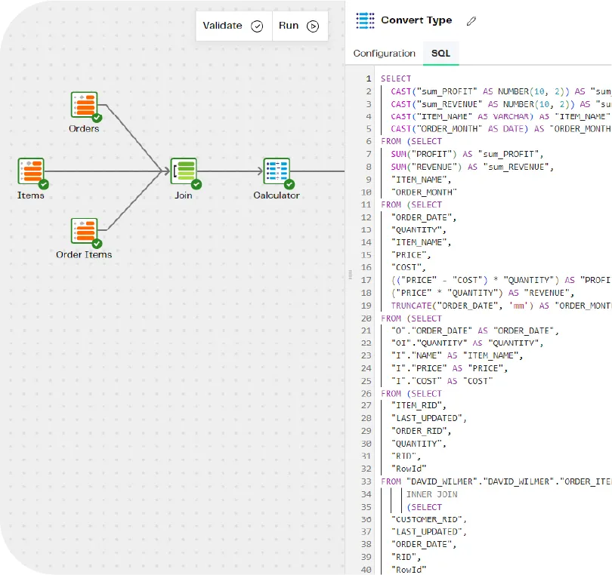Click SQL line "I"."COST" AS "COST"
Image resolution: width=612 pixels, height=575 pixels.
click(442, 381)
